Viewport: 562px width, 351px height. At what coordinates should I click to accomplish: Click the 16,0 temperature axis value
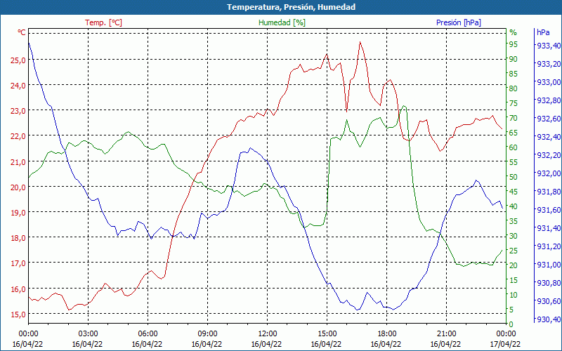tap(18, 289)
